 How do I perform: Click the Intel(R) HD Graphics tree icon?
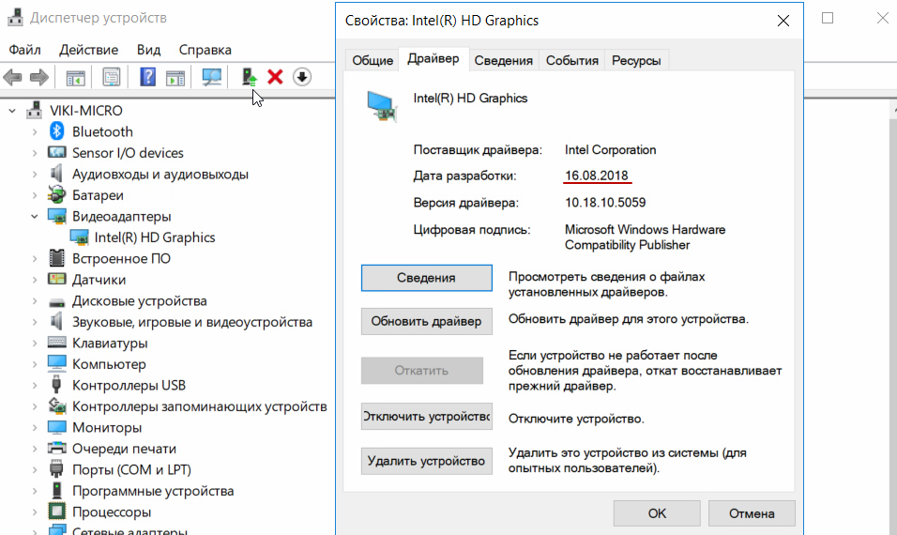point(79,237)
